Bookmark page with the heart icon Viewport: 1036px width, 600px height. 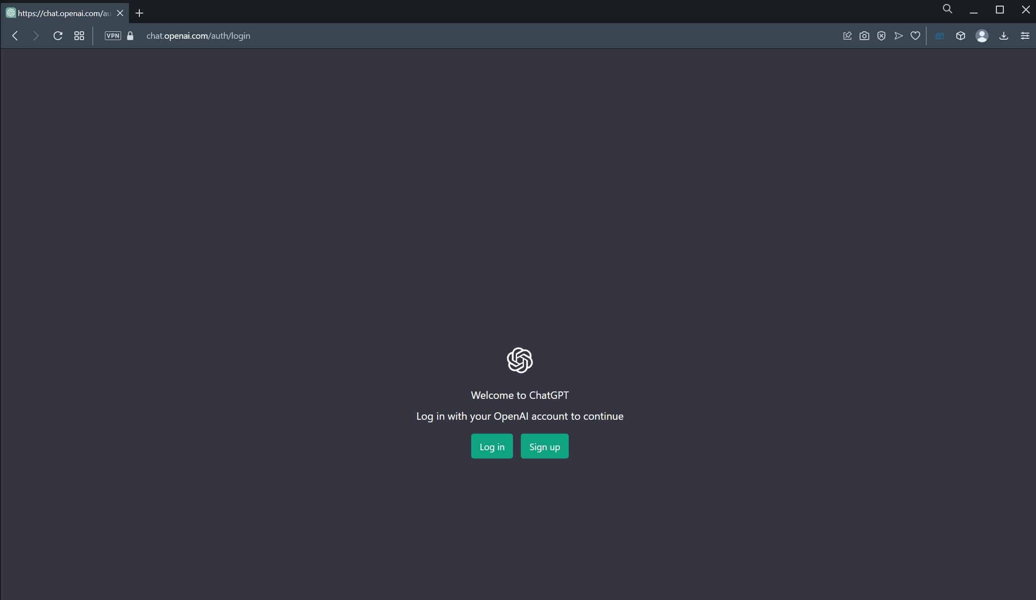coord(915,36)
